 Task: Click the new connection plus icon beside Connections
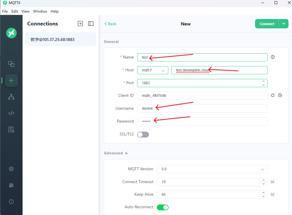coord(80,24)
